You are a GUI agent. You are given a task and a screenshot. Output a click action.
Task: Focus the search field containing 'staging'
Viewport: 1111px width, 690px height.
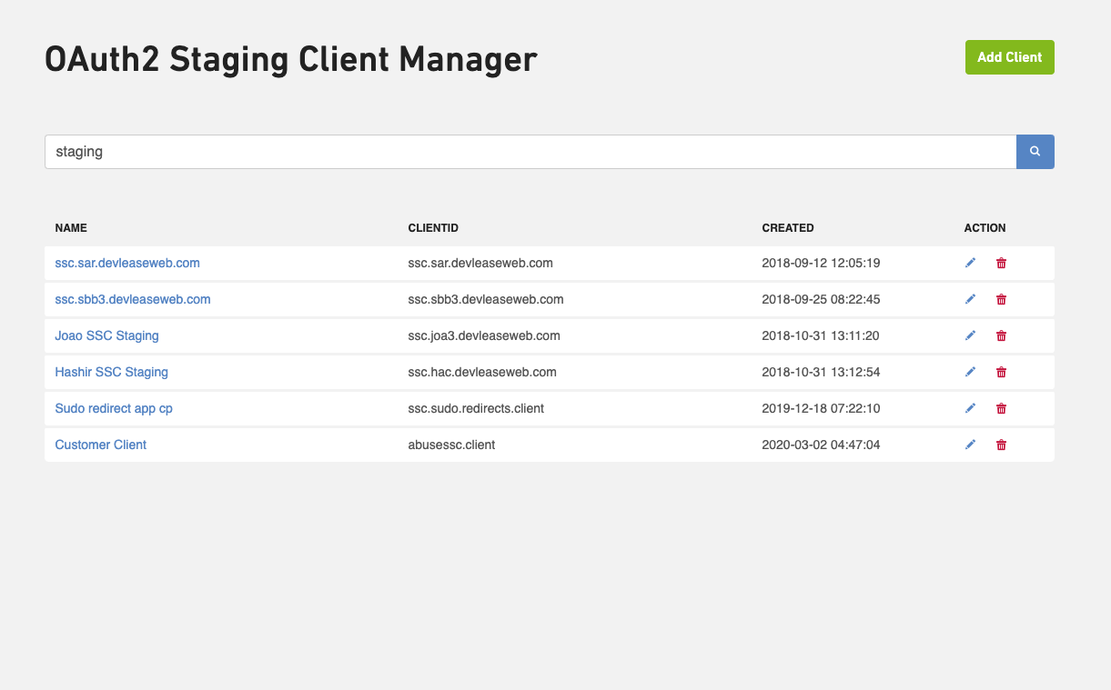tap(530, 152)
